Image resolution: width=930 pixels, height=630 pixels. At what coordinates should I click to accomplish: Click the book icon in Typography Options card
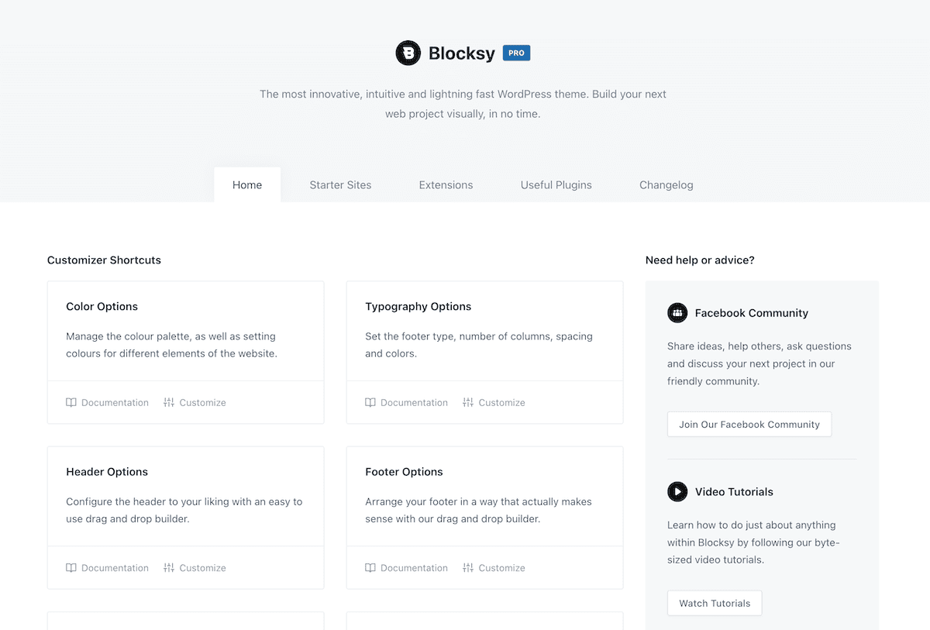click(370, 402)
